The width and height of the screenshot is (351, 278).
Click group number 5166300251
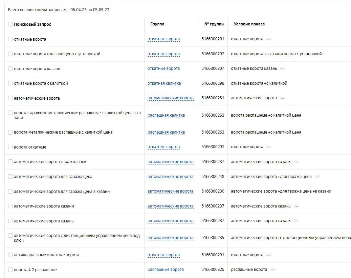point(213,98)
